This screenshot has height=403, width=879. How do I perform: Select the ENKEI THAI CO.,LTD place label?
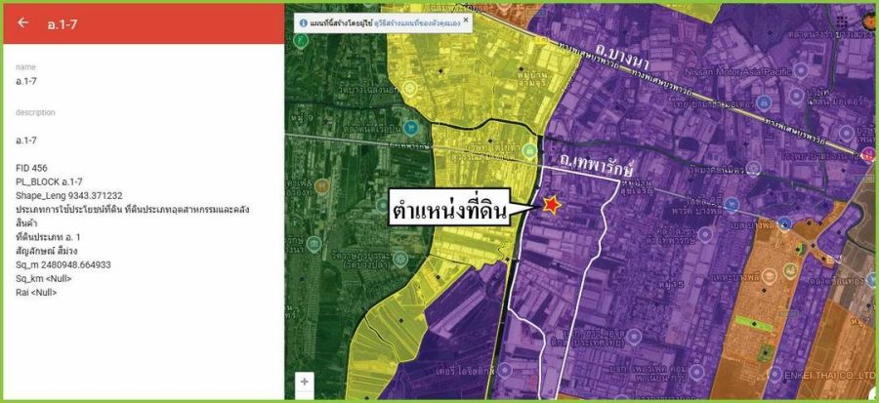828,373
